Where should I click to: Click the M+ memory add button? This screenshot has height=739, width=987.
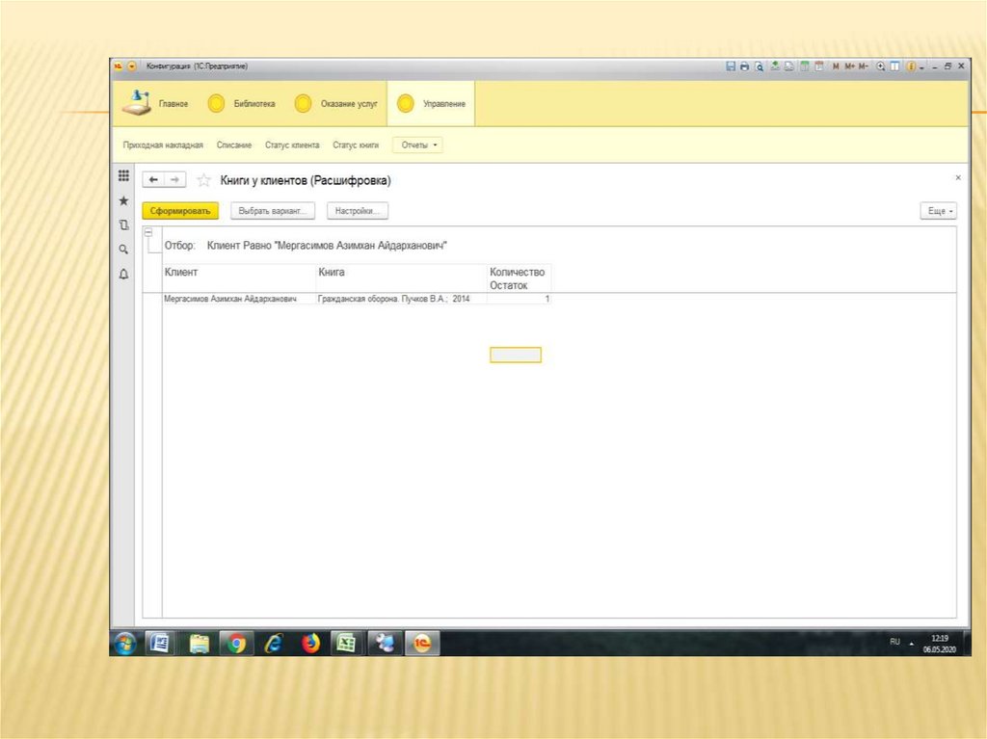click(850, 66)
